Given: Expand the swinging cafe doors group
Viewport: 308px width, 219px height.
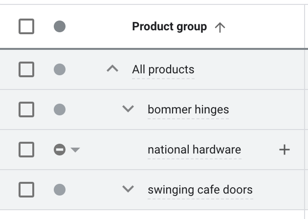Looking at the screenshot, I should point(128,189).
